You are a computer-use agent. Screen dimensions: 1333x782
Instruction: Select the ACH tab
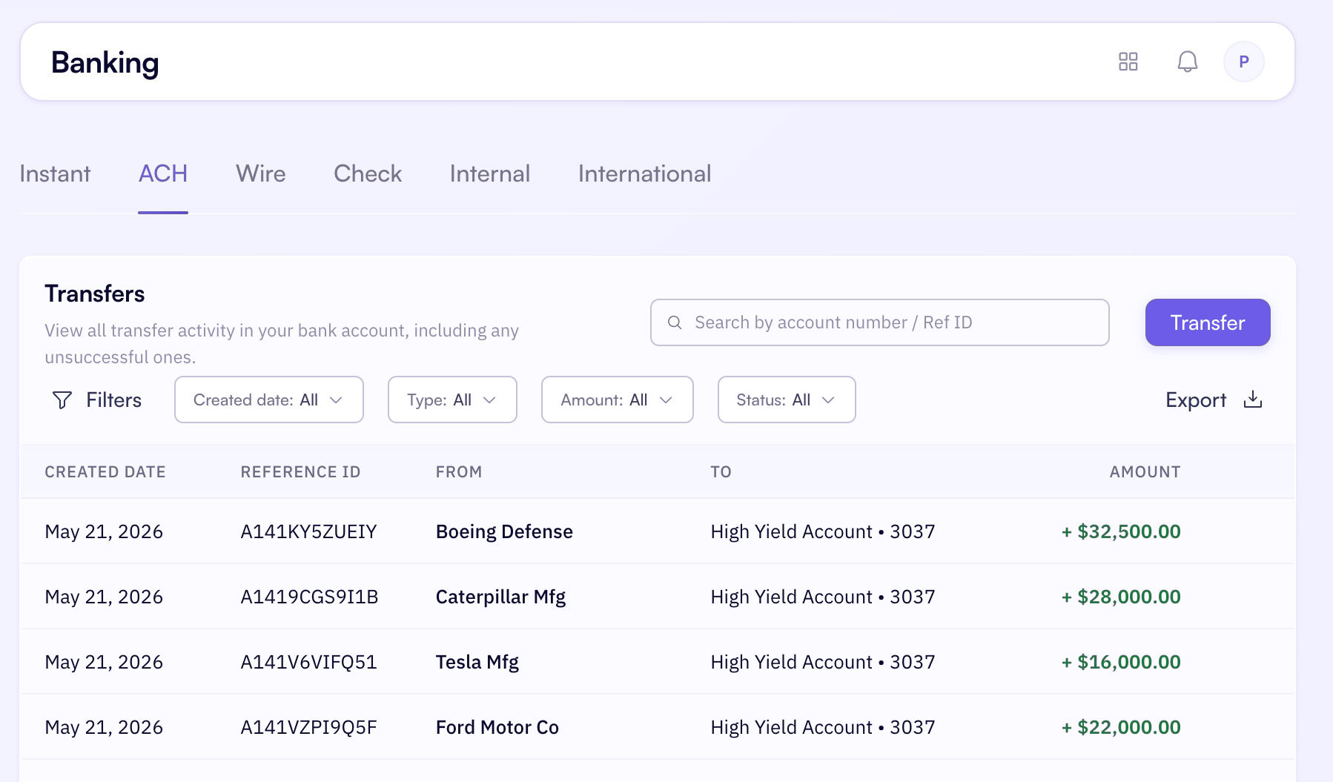pyautogui.click(x=163, y=173)
